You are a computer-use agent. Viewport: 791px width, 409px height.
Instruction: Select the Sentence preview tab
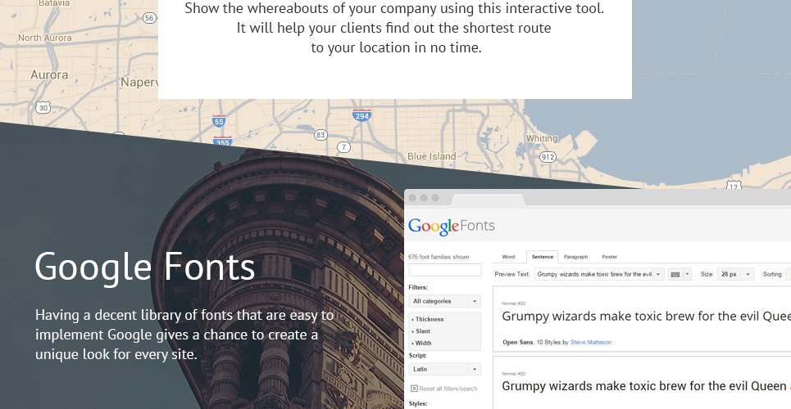[x=543, y=257]
